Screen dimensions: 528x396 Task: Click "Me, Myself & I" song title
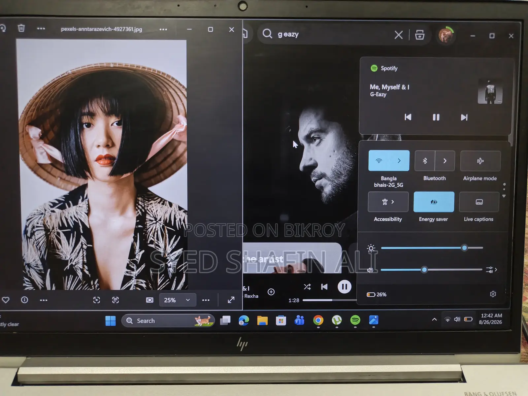[x=389, y=87]
